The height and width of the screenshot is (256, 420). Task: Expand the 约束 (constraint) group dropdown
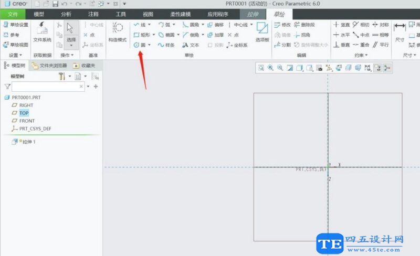tap(366, 55)
